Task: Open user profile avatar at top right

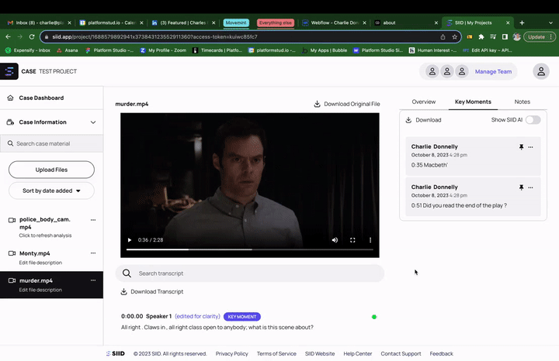Action: pyautogui.click(x=541, y=71)
